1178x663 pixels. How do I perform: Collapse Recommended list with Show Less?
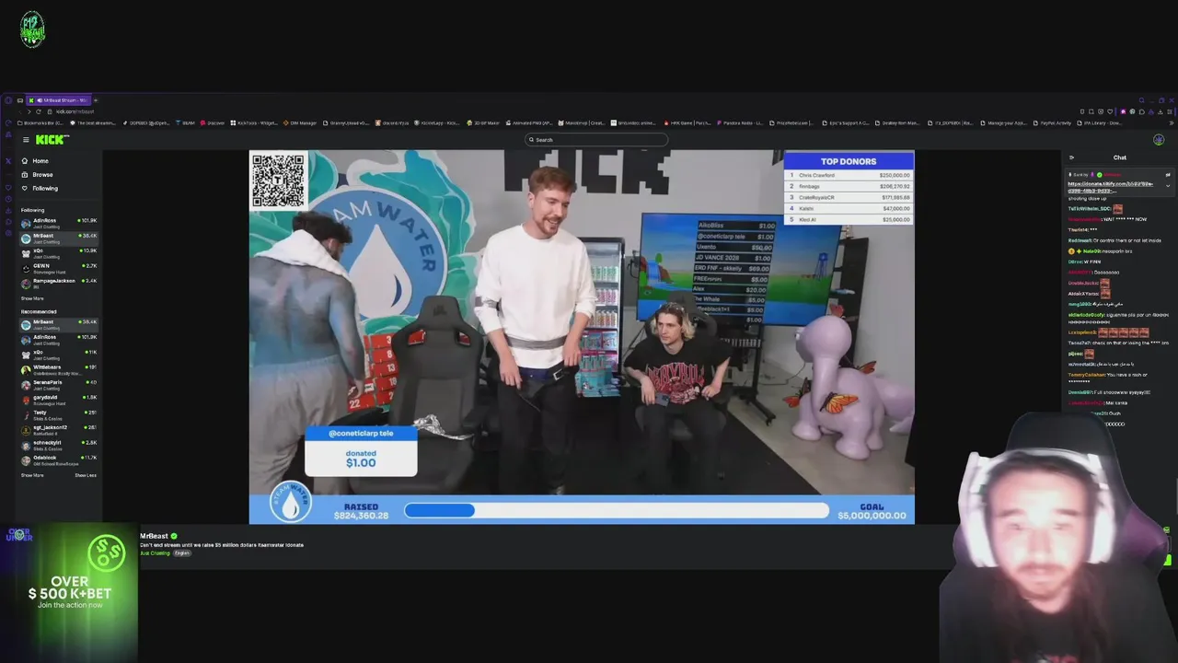86,475
